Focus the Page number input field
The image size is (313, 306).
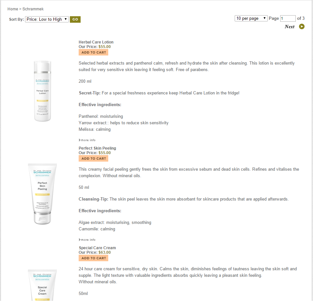click(288, 18)
